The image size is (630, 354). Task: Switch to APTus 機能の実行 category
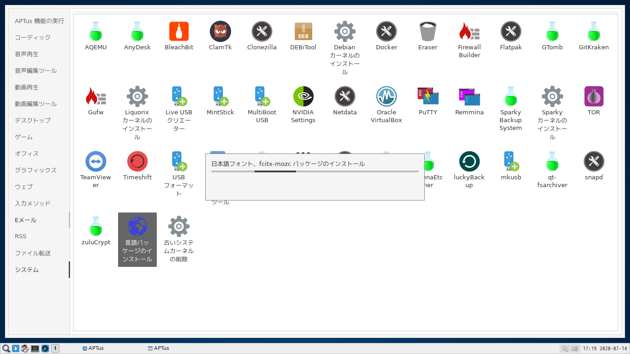coord(39,21)
